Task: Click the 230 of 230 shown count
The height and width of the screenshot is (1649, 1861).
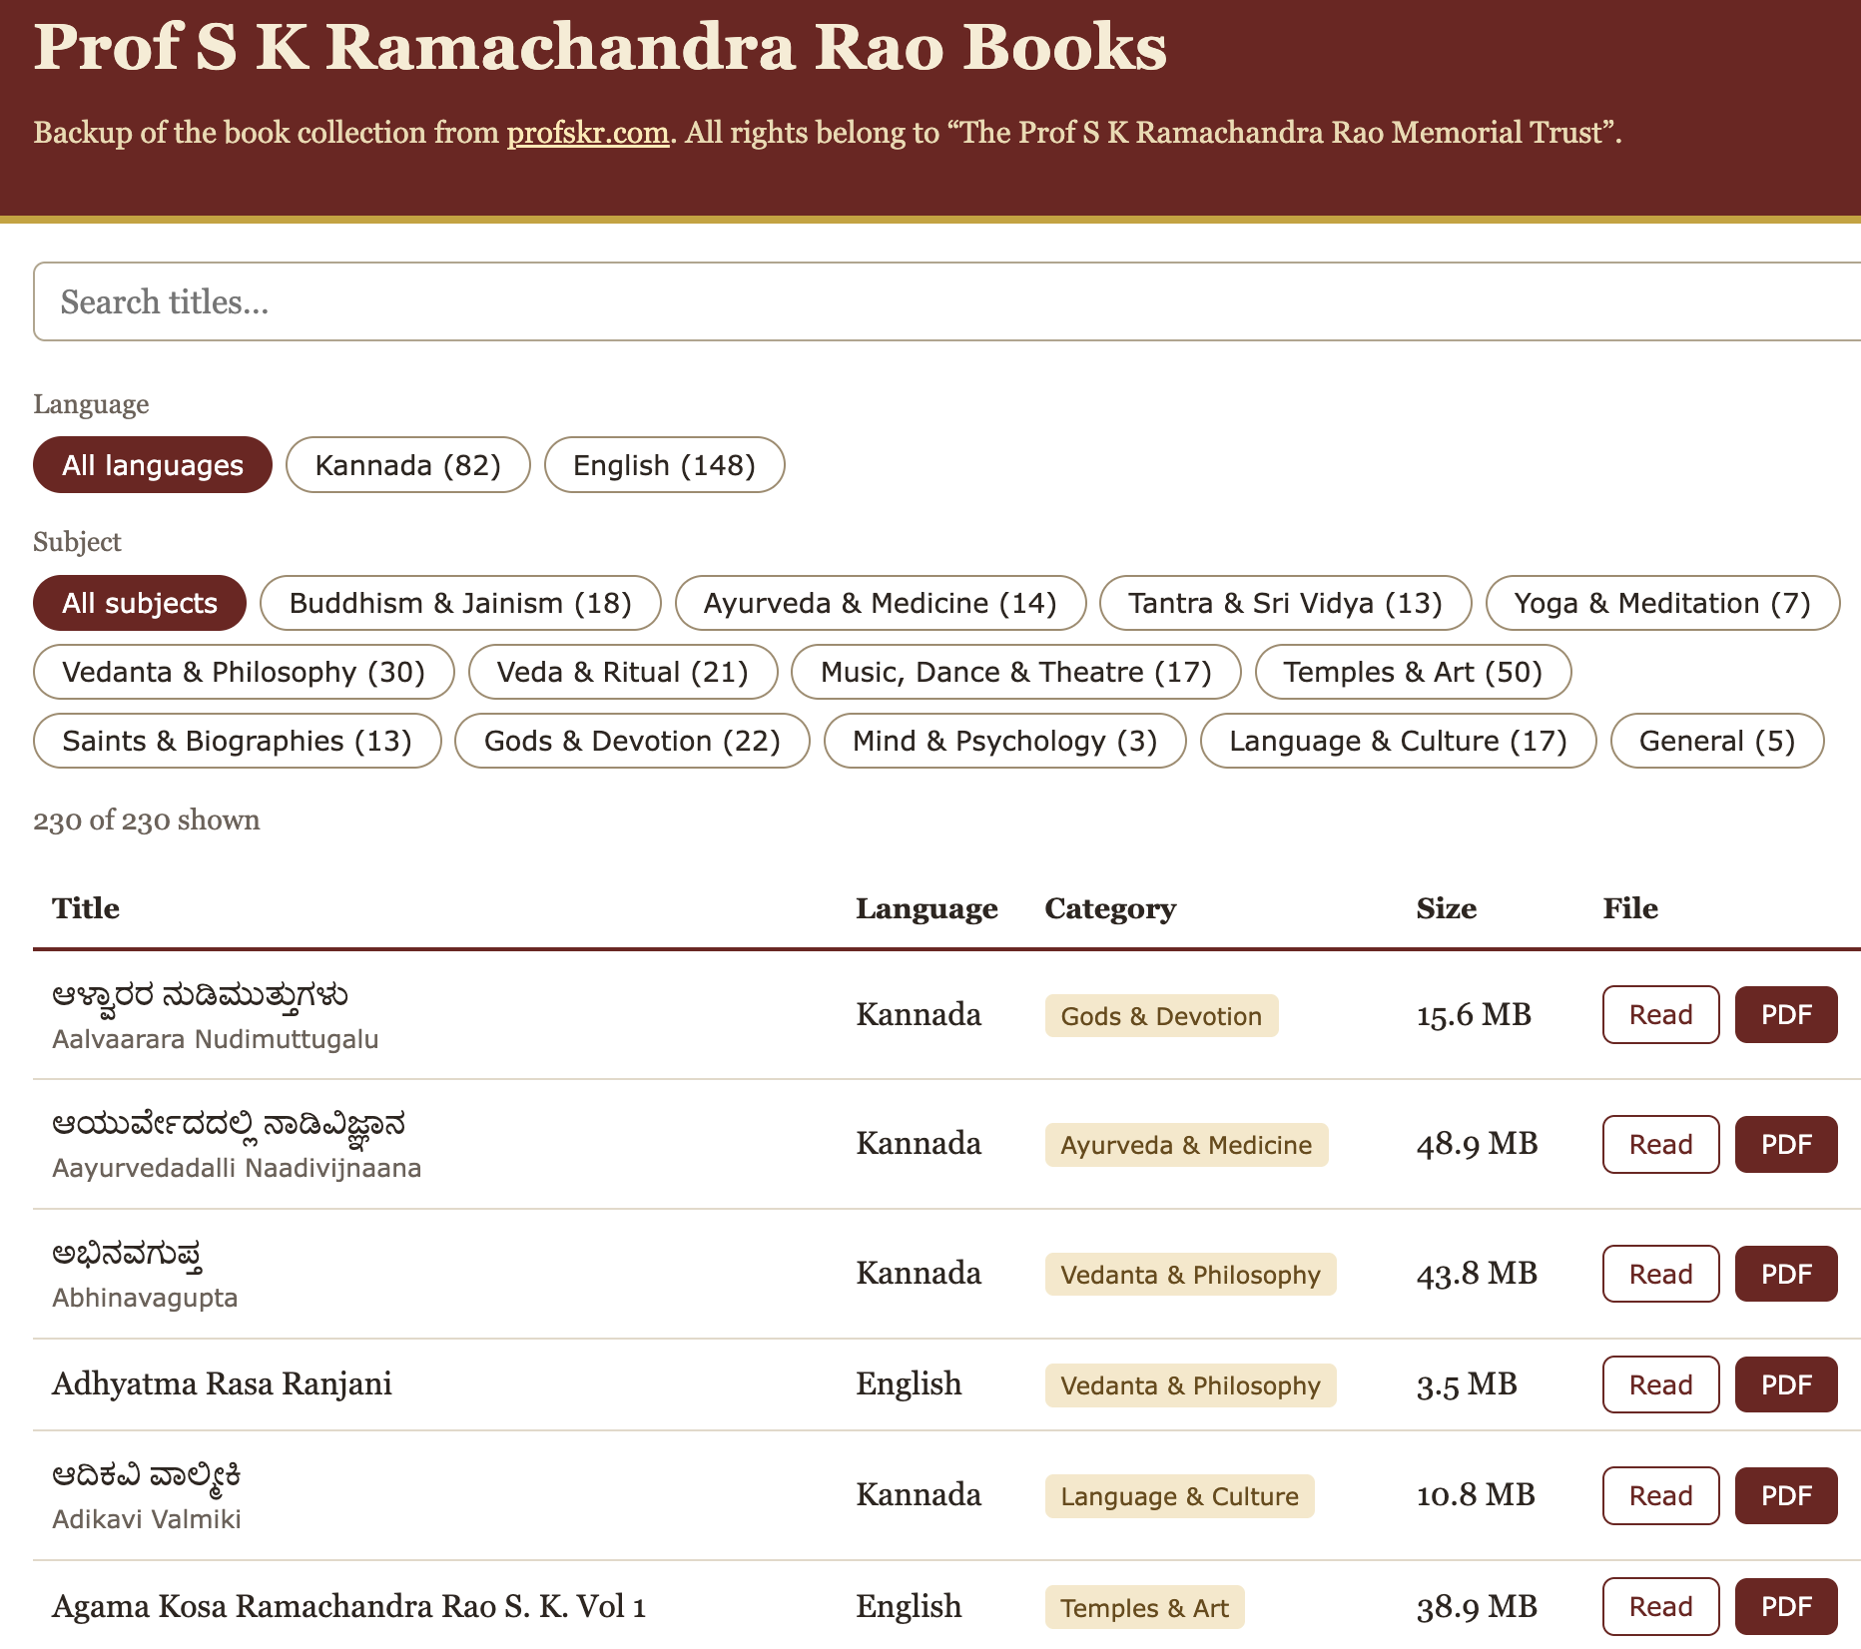Action: point(147,821)
